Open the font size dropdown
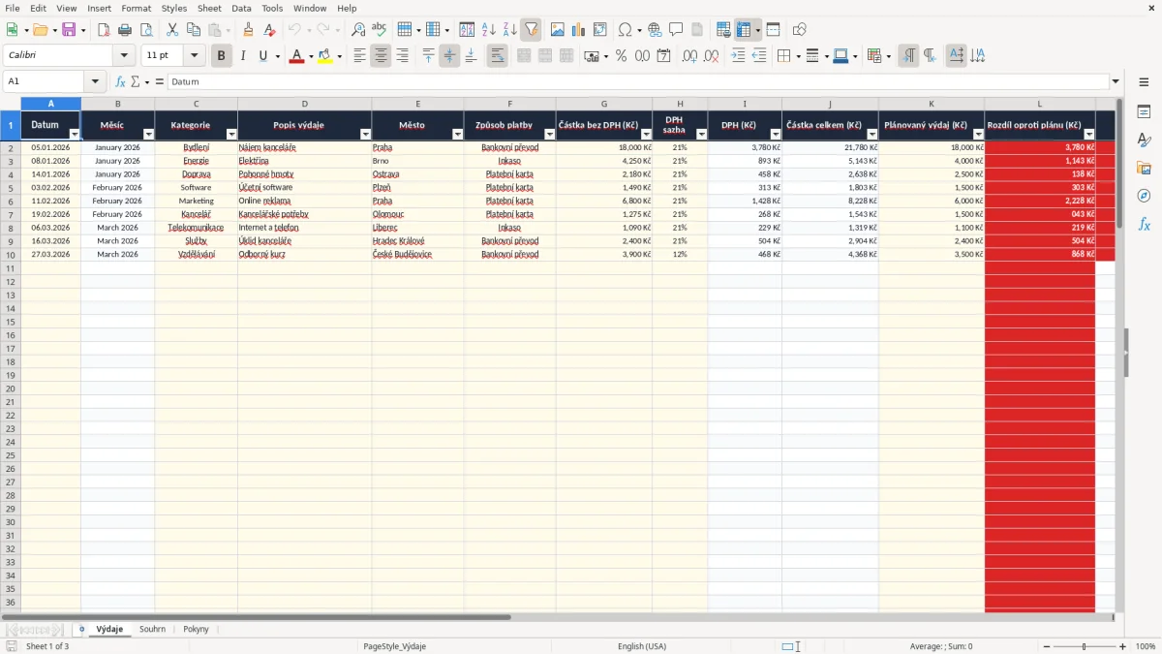 pyautogui.click(x=194, y=56)
